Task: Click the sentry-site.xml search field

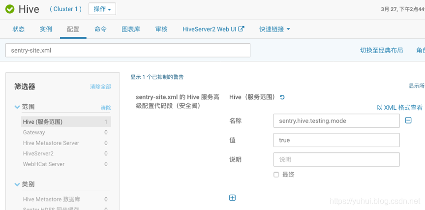Action: click(x=128, y=50)
